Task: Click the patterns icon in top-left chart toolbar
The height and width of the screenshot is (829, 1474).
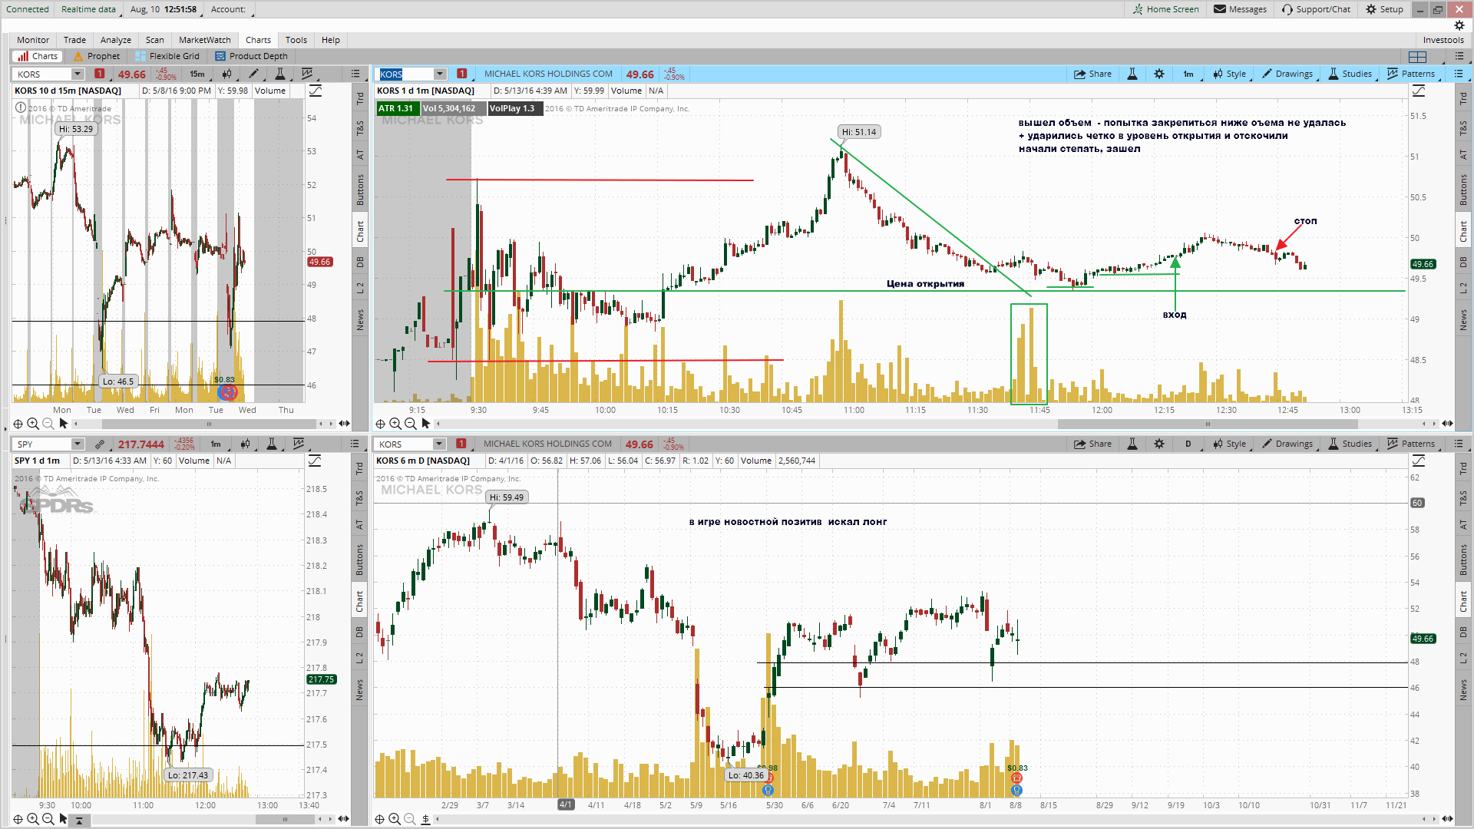Action: [x=307, y=74]
